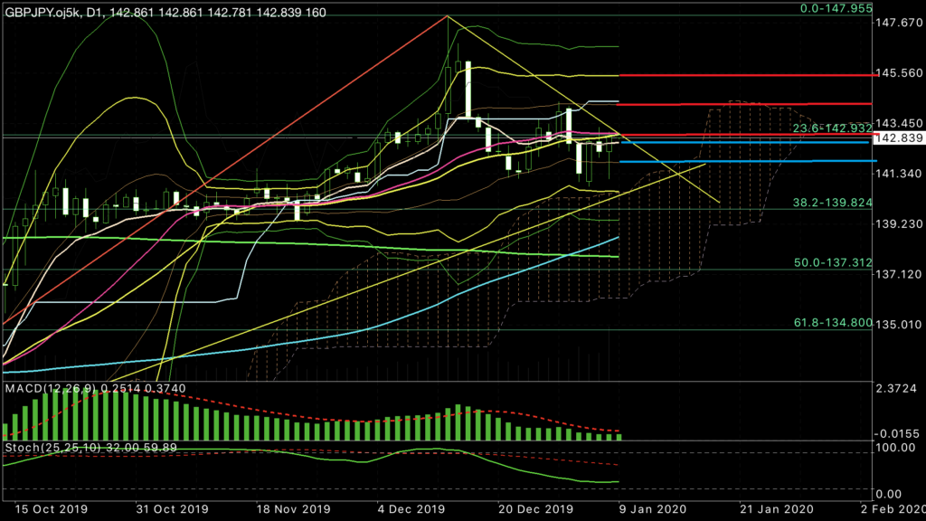
Task: Click the 147.670 price scale value
Action: [x=899, y=23]
